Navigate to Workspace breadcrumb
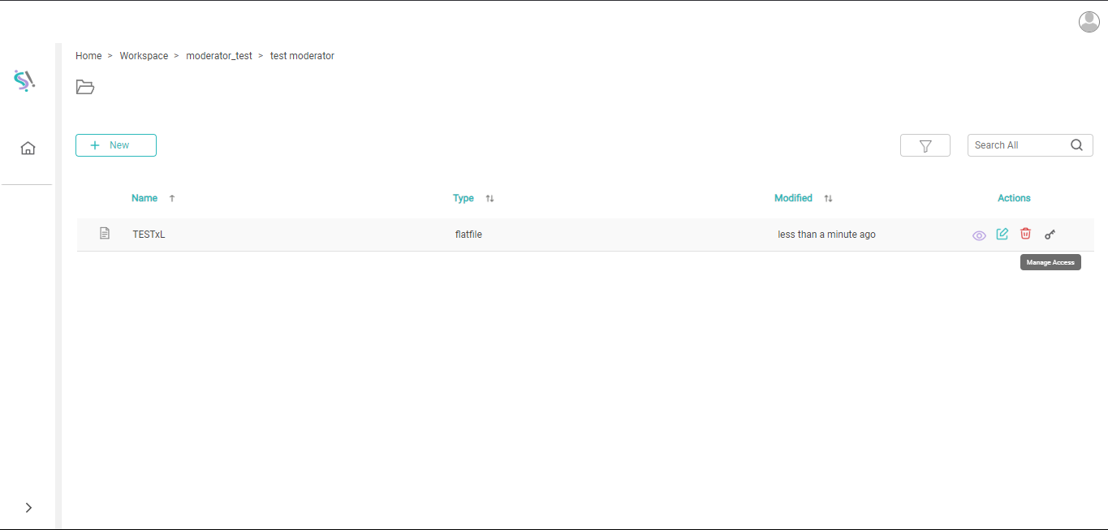The image size is (1108, 530). (x=144, y=56)
